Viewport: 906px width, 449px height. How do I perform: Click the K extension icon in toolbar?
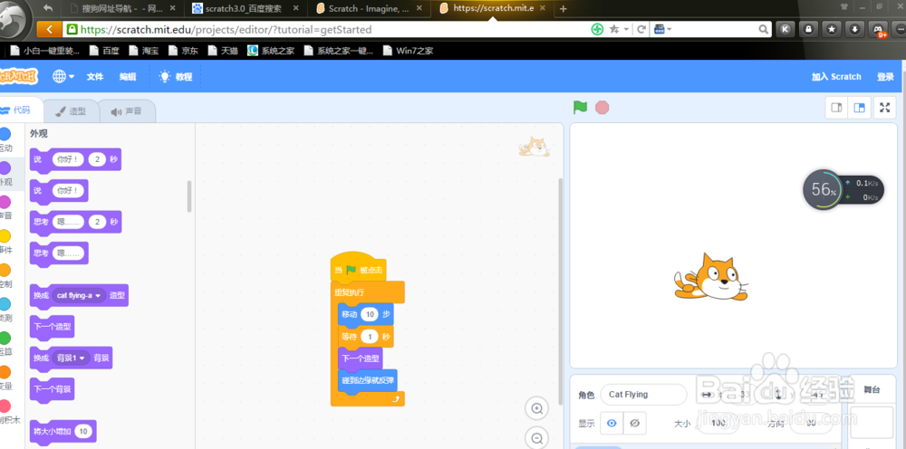point(786,29)
